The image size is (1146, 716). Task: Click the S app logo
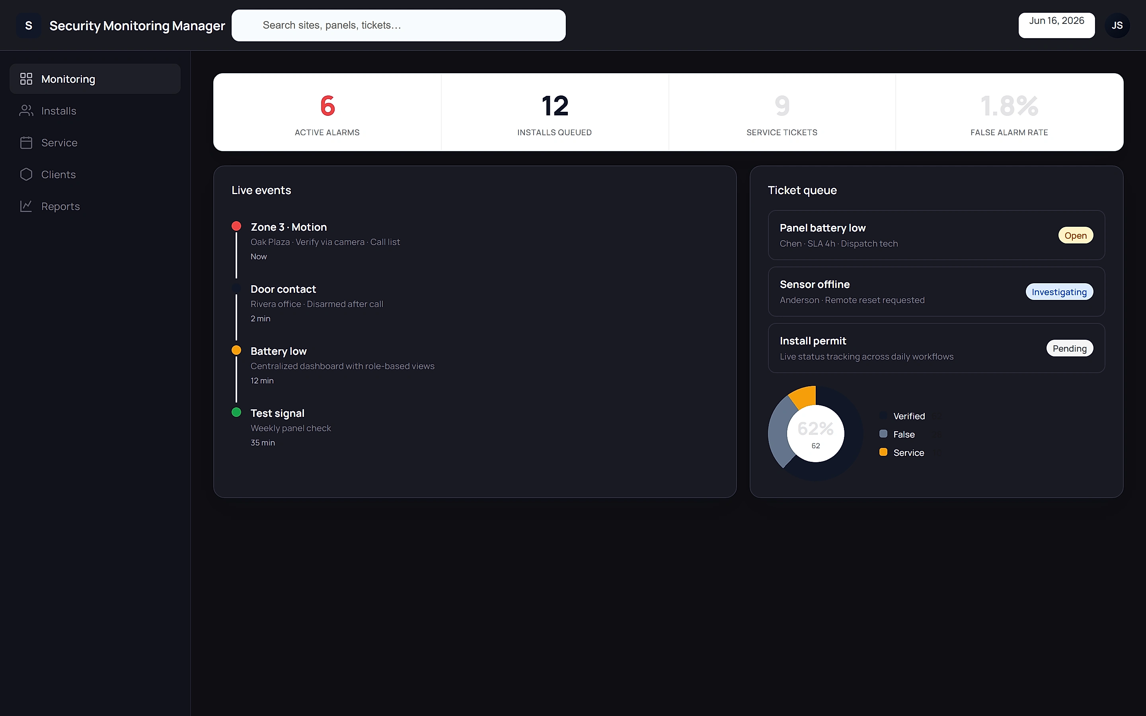coord(28,25)
